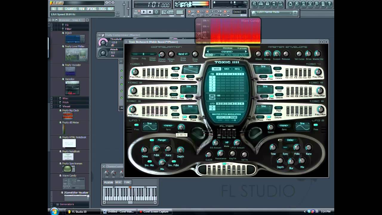Image resolution: width=382 pixels, height=215 pixels.
Task: Open the Toxic program OPTIONS dropdown
Action: coord(242,48)
